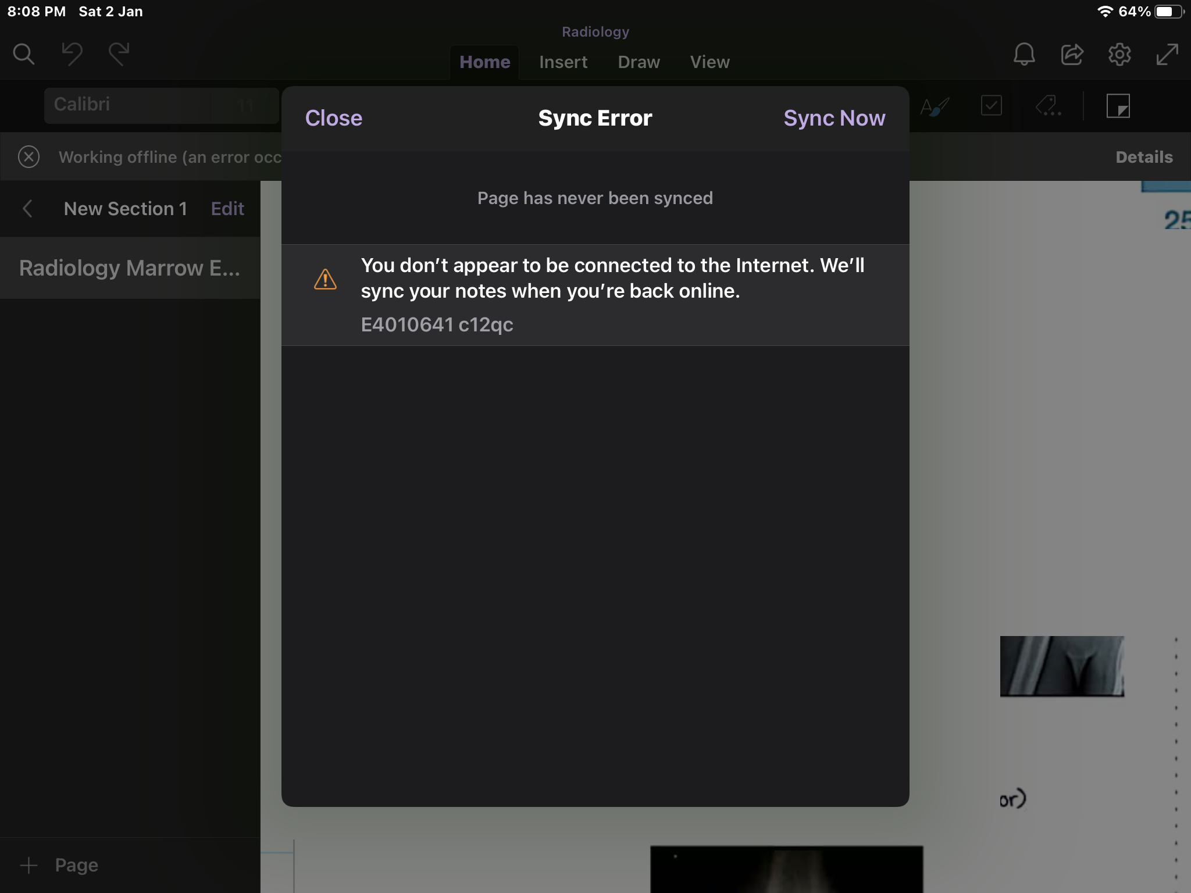Screen dimensions: 1191x893
Task: Enter full screen with expand arrows
Action: (x=1167, y=55)
